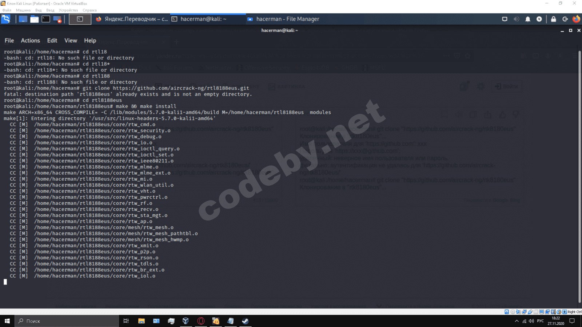This screenshot has height=327, width=582.
Task: Click VirtualBox shared folders indicator
Action: [x=536, y=312]
